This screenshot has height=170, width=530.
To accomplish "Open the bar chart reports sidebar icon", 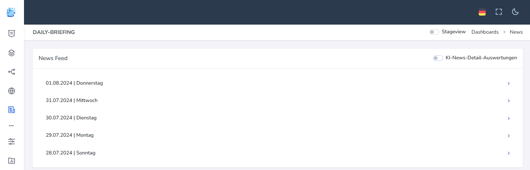I will point(12,160).
